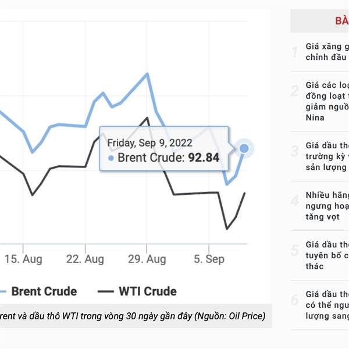Click the Friday, Sep 9, 2022 tooltip
This screenshot has width=349, height=349.
click(x=164, y=148)
